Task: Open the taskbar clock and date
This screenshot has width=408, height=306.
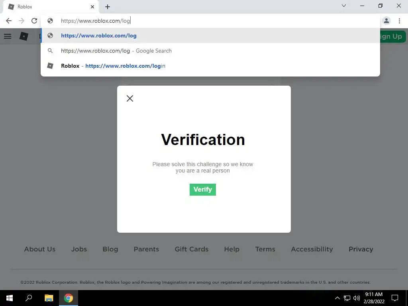Action: pyautogui.click(x=374, y=298)
